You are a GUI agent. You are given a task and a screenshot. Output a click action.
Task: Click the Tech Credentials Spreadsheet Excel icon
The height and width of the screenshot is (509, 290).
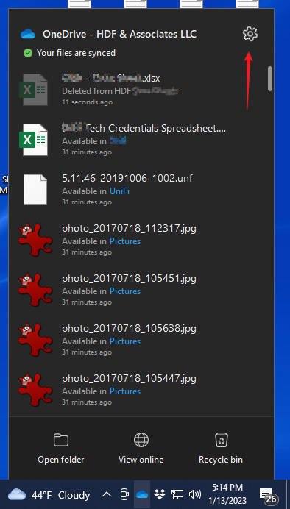[x=33, y=140]
